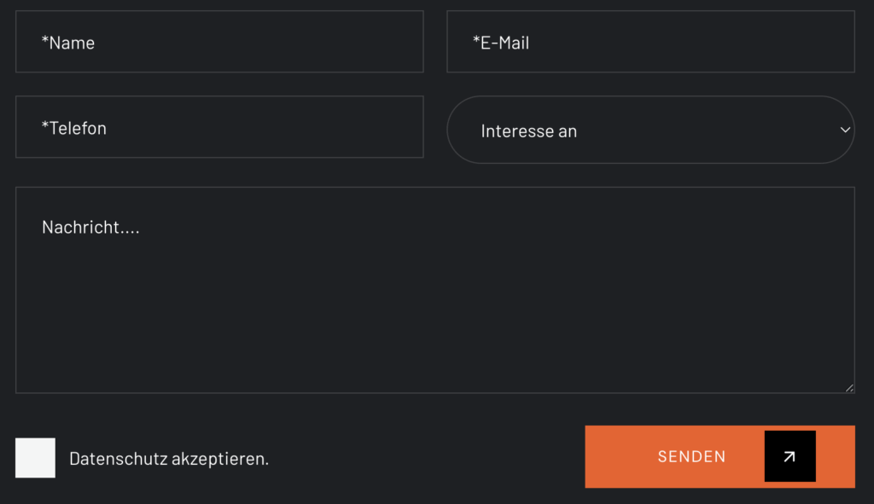Screen dimensions: 874x504
Task: Accept privacy via the white checkbox square
Action: pyautogui.click(x=35, y=458)
